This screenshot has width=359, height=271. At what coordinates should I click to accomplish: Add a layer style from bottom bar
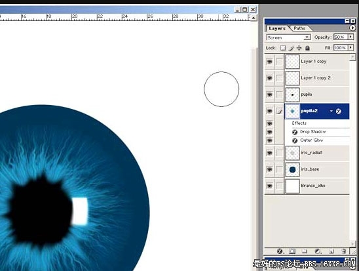[x=280, y=251]
